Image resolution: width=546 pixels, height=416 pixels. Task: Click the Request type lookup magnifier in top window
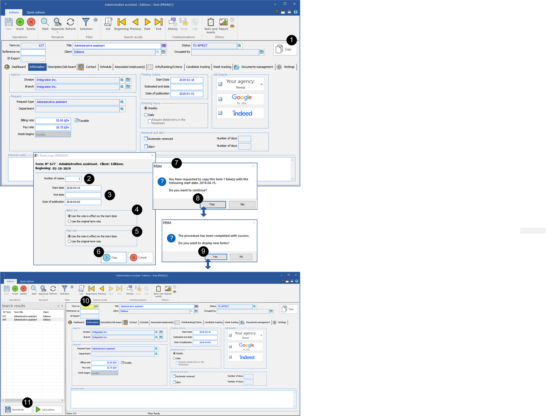point(122,102)
